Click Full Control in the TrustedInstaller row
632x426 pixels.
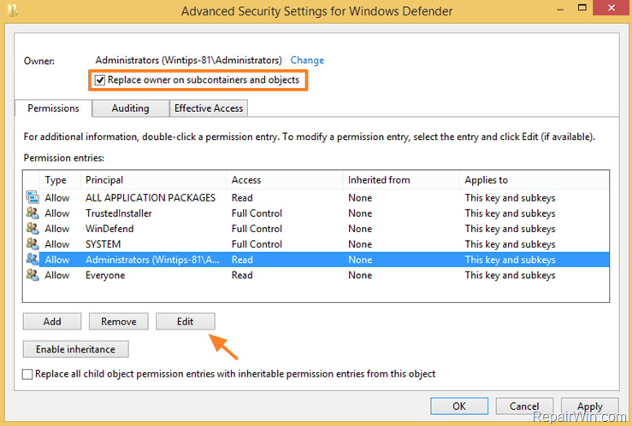257,213
